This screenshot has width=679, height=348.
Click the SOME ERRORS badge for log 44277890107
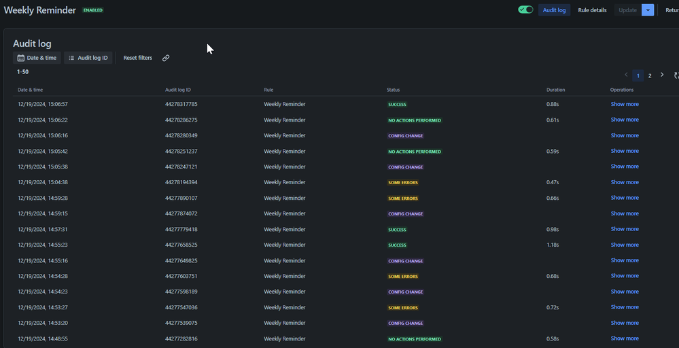(403, 198)
